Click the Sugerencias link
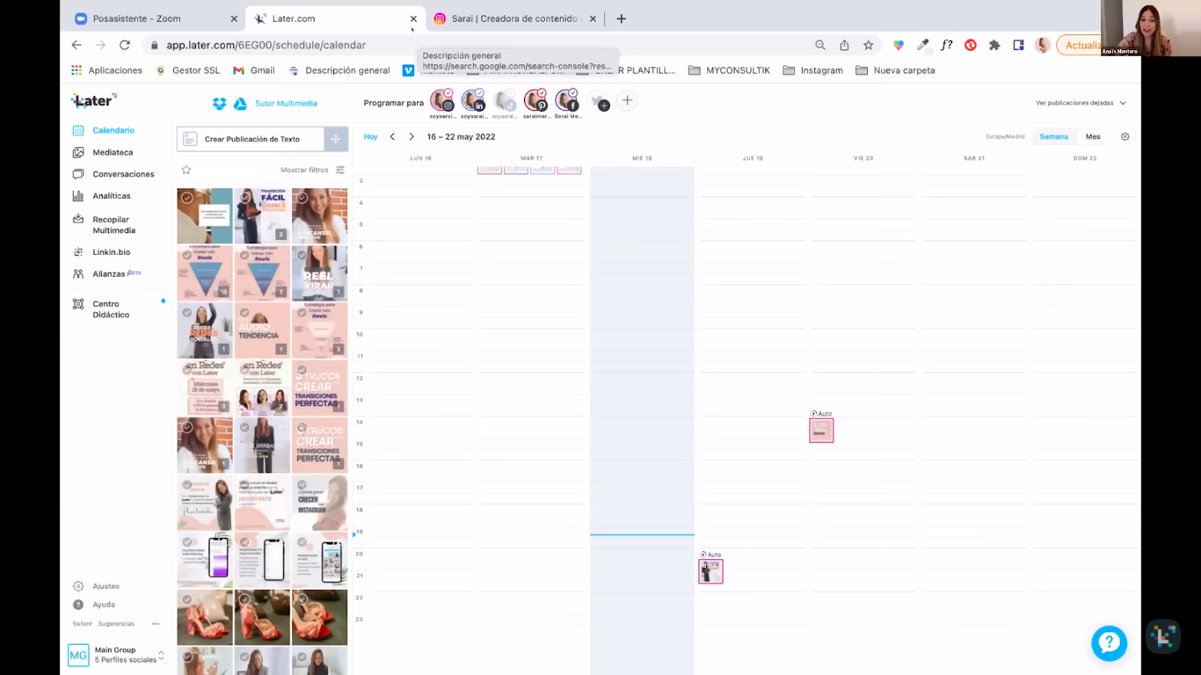The image size is (1201, 675). click(116, 624)
